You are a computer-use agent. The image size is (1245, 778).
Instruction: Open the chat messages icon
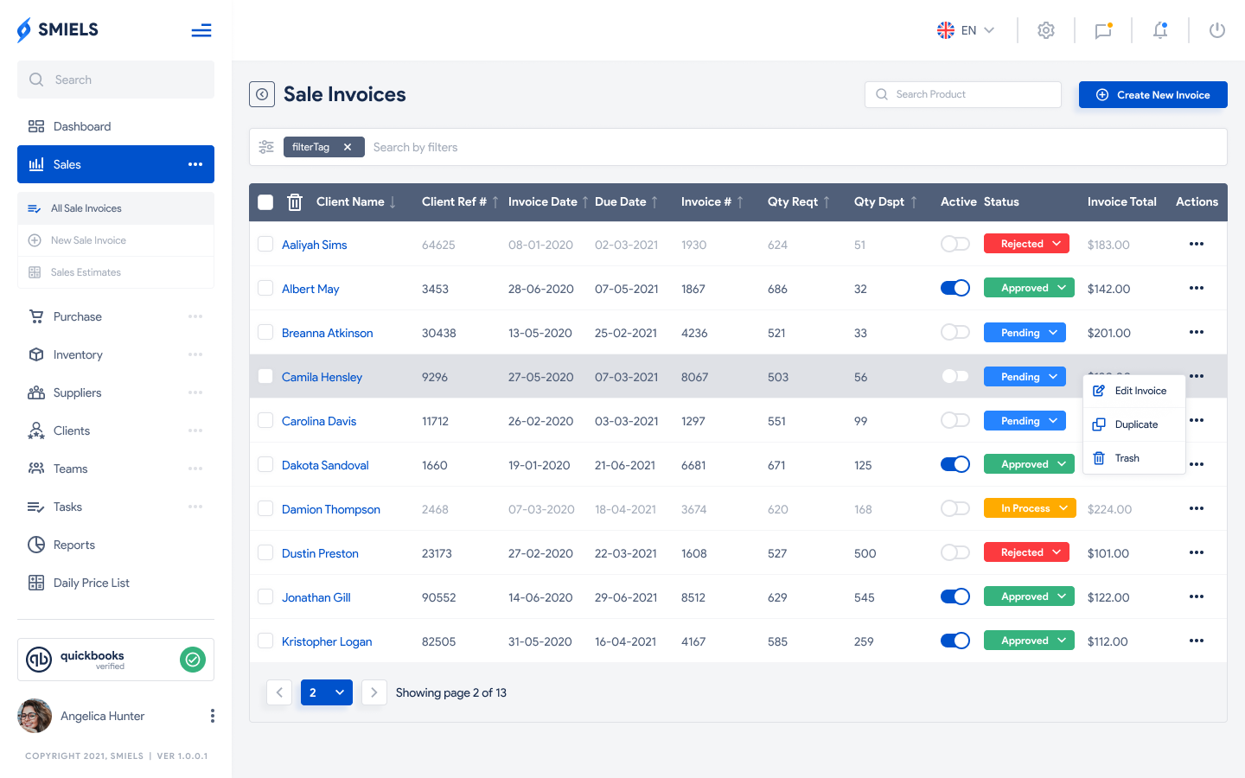coord(1103,30)
